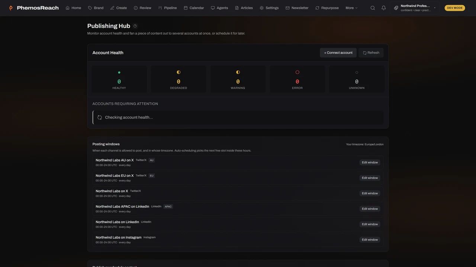Click the Healthy count card

[119, 79]
